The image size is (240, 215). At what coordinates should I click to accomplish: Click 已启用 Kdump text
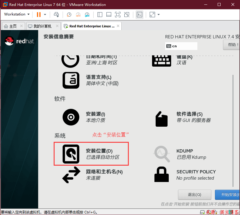pyautogui.click(x=191, y=157)
